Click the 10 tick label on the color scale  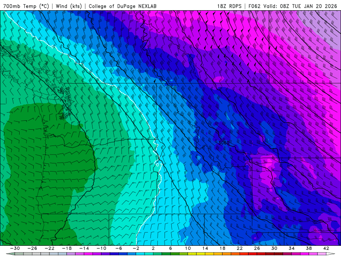(188, 248)
